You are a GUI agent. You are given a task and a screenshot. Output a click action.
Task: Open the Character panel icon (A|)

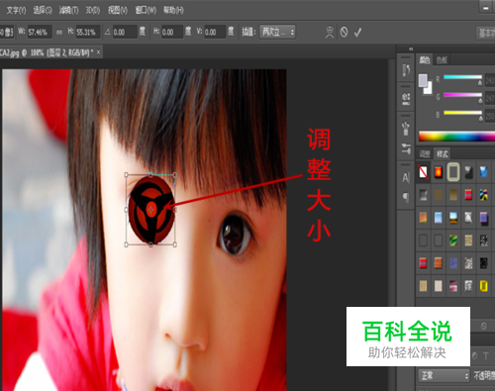[406, 178]
